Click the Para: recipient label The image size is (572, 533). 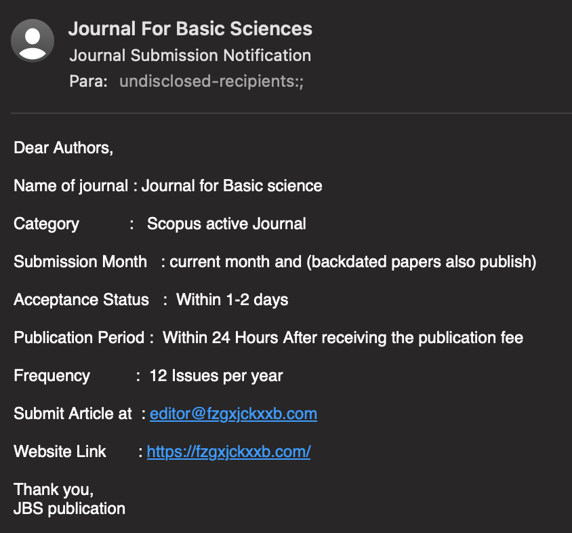(x=89, y=82)
